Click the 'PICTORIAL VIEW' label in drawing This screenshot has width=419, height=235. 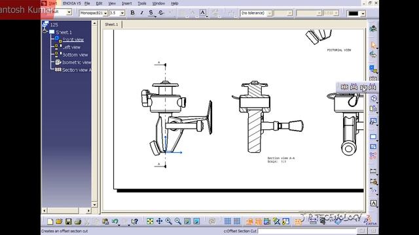tap(339, 50)
